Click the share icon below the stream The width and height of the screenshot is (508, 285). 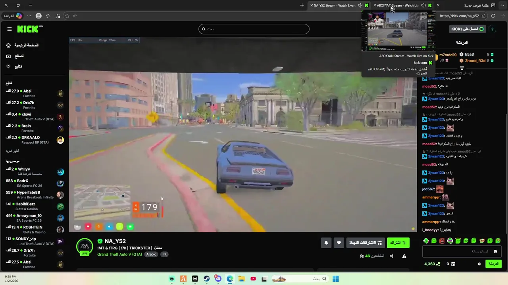[392, 256]
